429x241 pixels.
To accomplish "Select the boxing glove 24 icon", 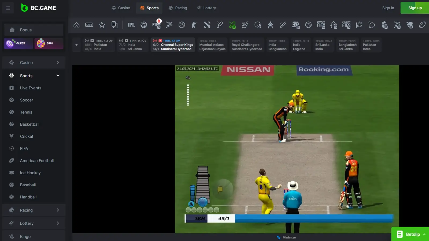I will tap(384, 25).
